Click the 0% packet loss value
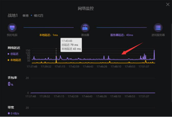172x117 pixels. 11,84
